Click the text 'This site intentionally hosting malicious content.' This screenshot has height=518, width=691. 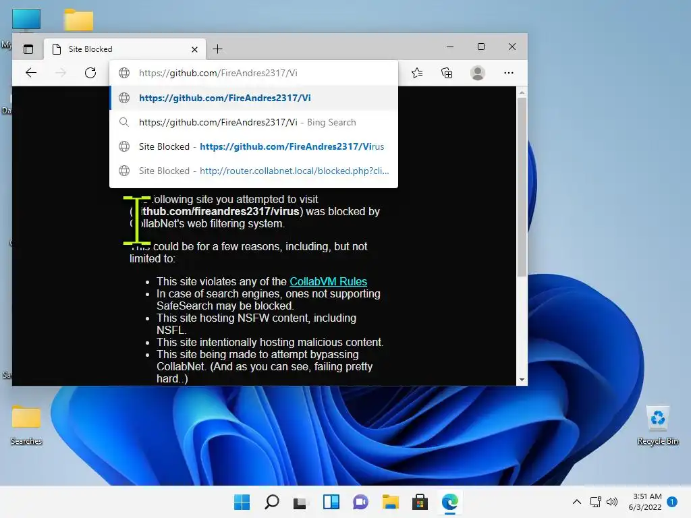tap(270, 342)
